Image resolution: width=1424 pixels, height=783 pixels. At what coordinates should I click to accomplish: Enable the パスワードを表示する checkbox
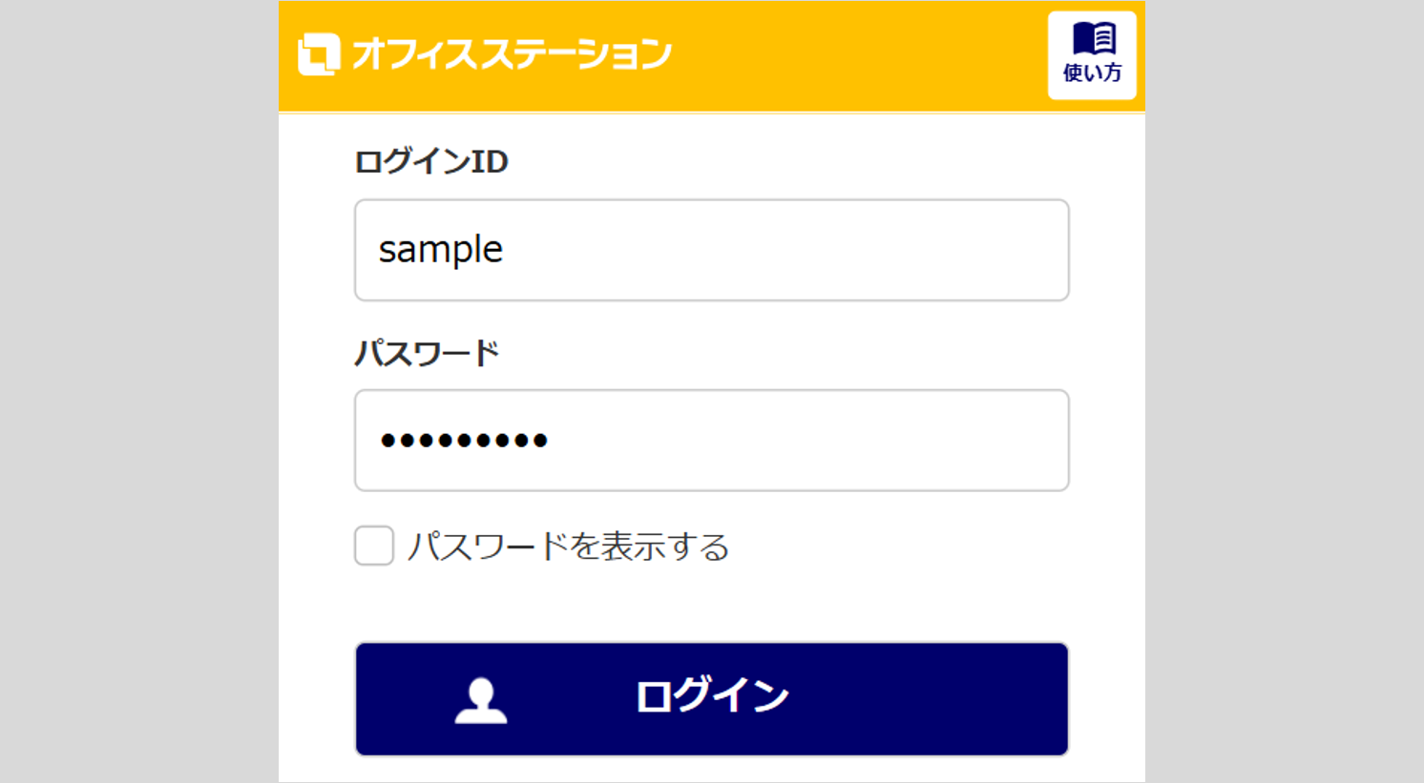(x=374, y=546)
